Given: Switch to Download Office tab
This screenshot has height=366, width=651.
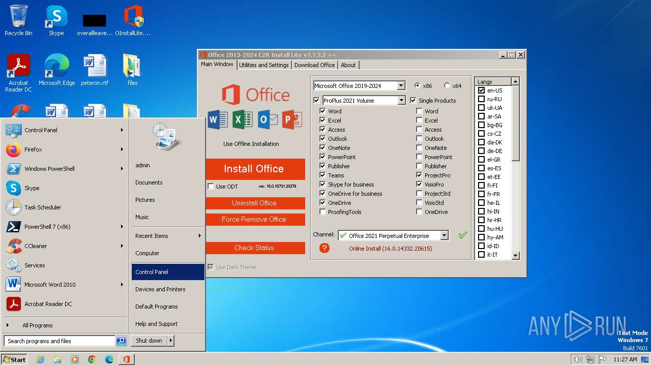Looking at the screenshot, I should click(x=314, y=65).
